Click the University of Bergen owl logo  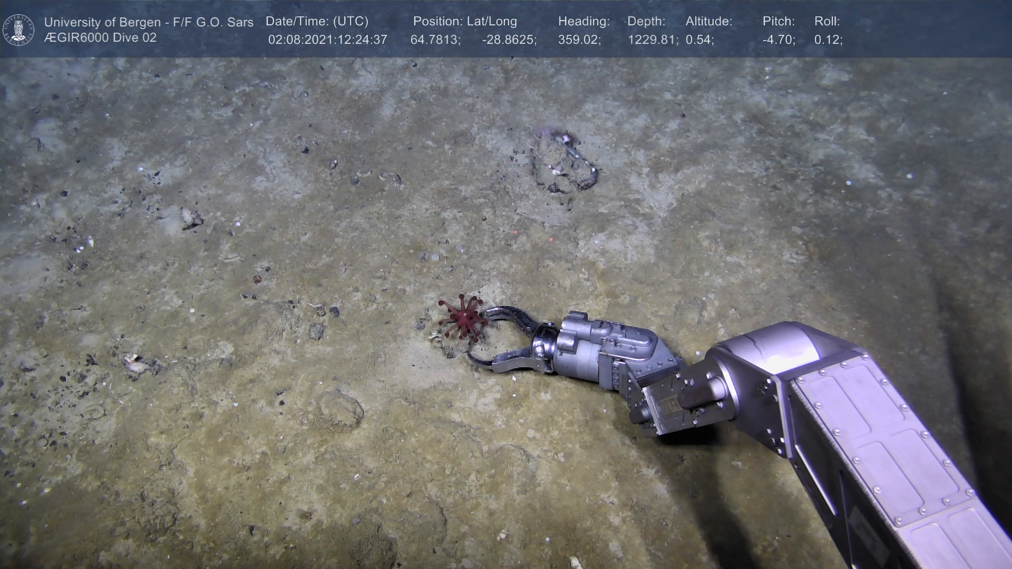coord(18,30)
